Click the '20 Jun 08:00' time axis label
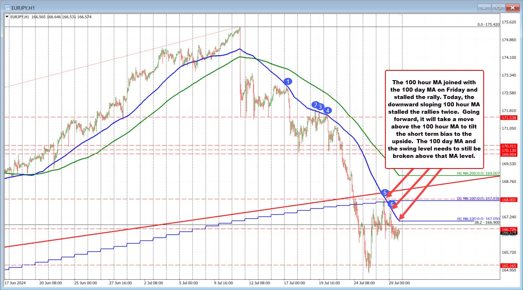 pyautogui.click(x=52, y=283)
